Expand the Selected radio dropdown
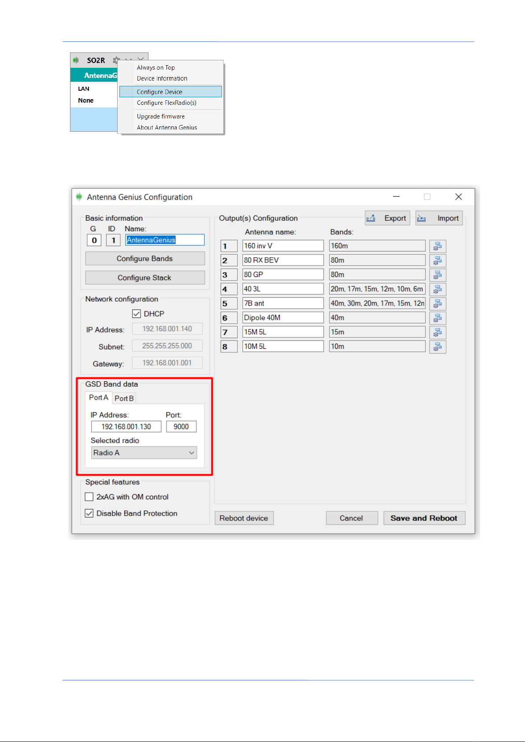This screenshot has width=525, height=742. coord(144,453)
